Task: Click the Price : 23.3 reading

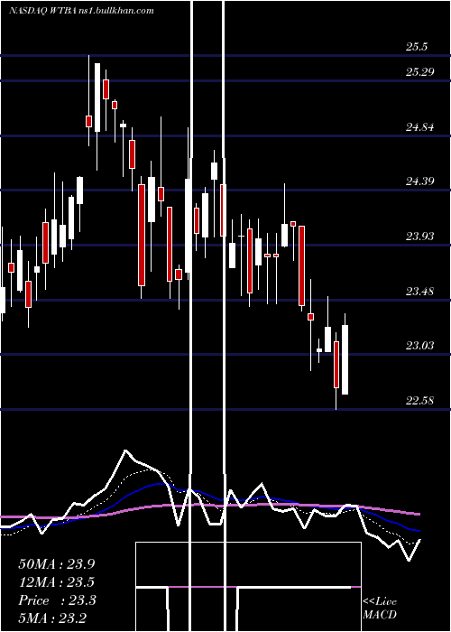Action: click(57, 600)
